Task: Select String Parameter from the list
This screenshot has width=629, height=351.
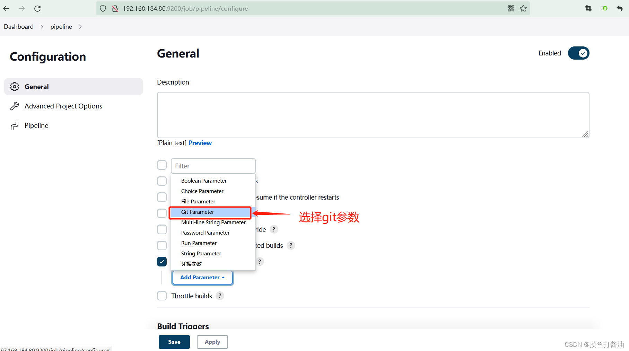Action: pyautogui.click(x=213, y=254)
